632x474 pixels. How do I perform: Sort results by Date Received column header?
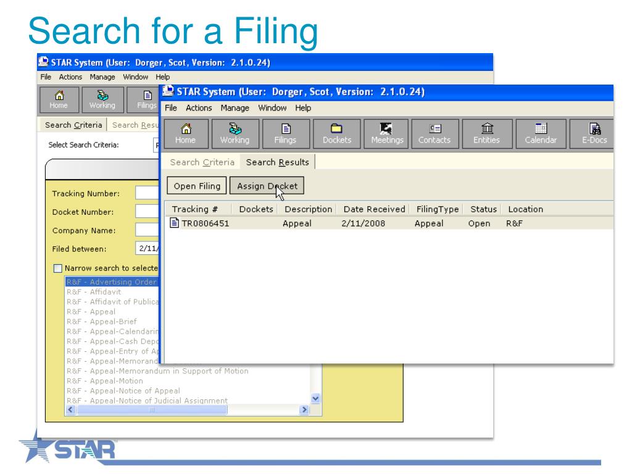pyautogui.click(x=374, y=209)
